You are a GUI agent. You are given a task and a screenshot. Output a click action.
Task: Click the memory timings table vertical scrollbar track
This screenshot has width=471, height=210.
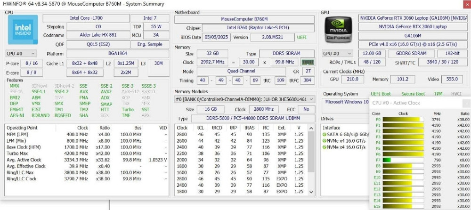pyautogui.click(x=311, y=161)
